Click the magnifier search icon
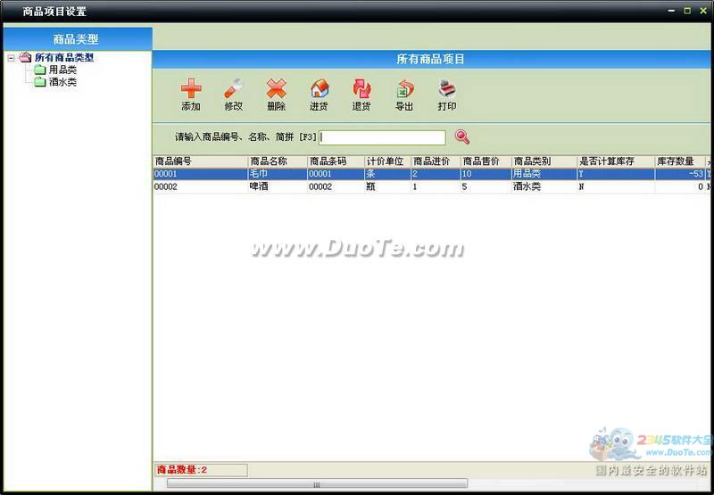714x495 pixels. 462,136
